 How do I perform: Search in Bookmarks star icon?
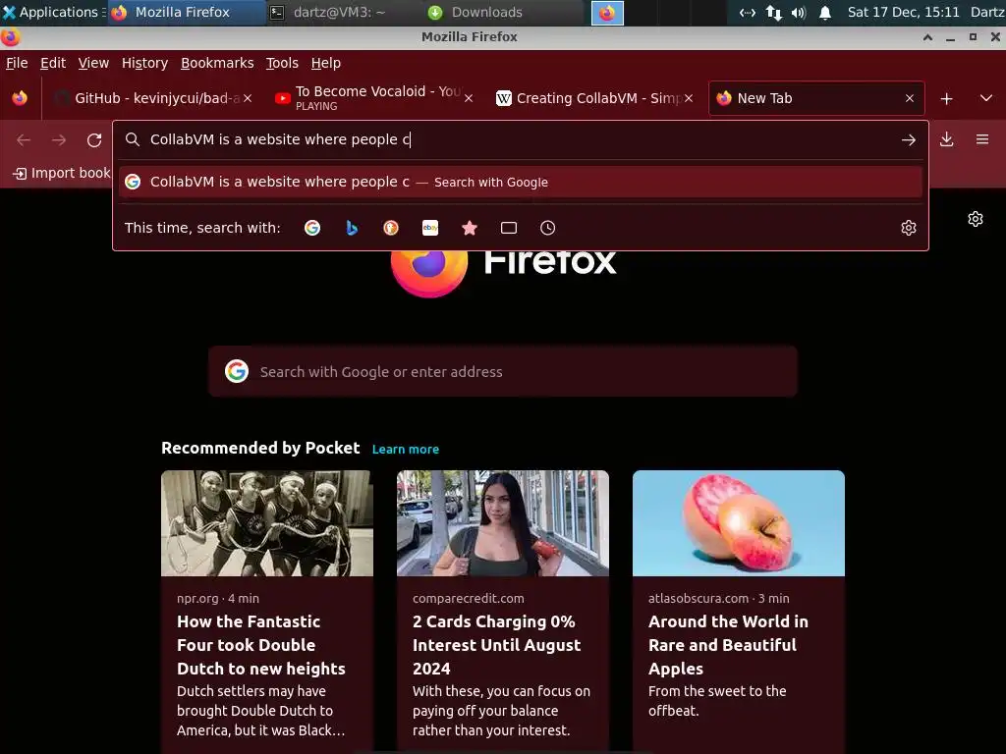[470, 228]
